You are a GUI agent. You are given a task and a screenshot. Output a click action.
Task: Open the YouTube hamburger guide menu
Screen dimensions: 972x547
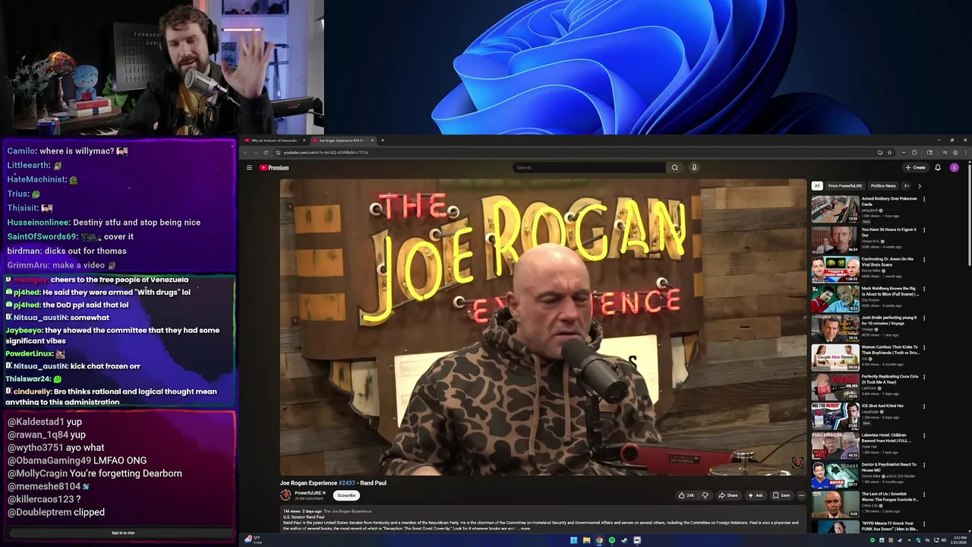tap(248, 167)
